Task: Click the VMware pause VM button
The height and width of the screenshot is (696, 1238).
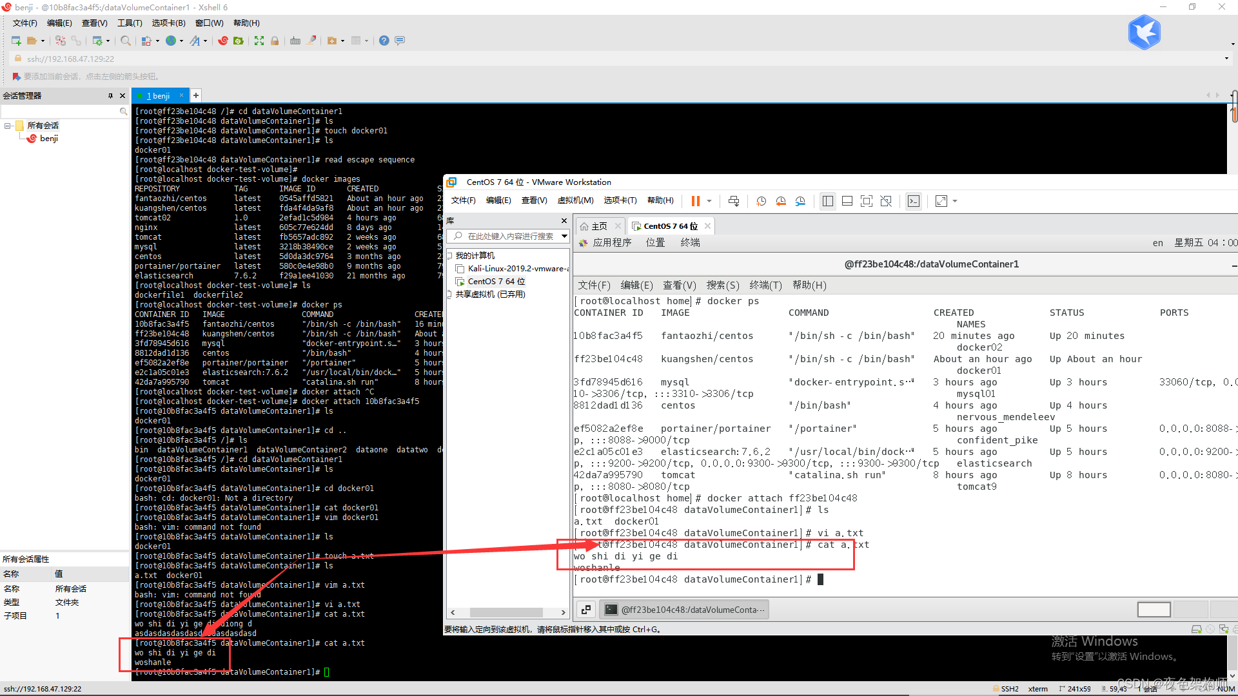Action: (x=695, y=201)
